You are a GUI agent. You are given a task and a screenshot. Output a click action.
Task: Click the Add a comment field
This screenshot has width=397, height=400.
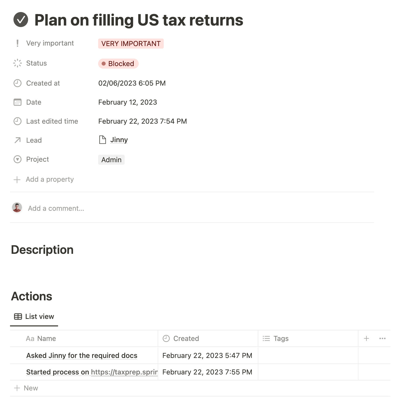pos(56,208)
